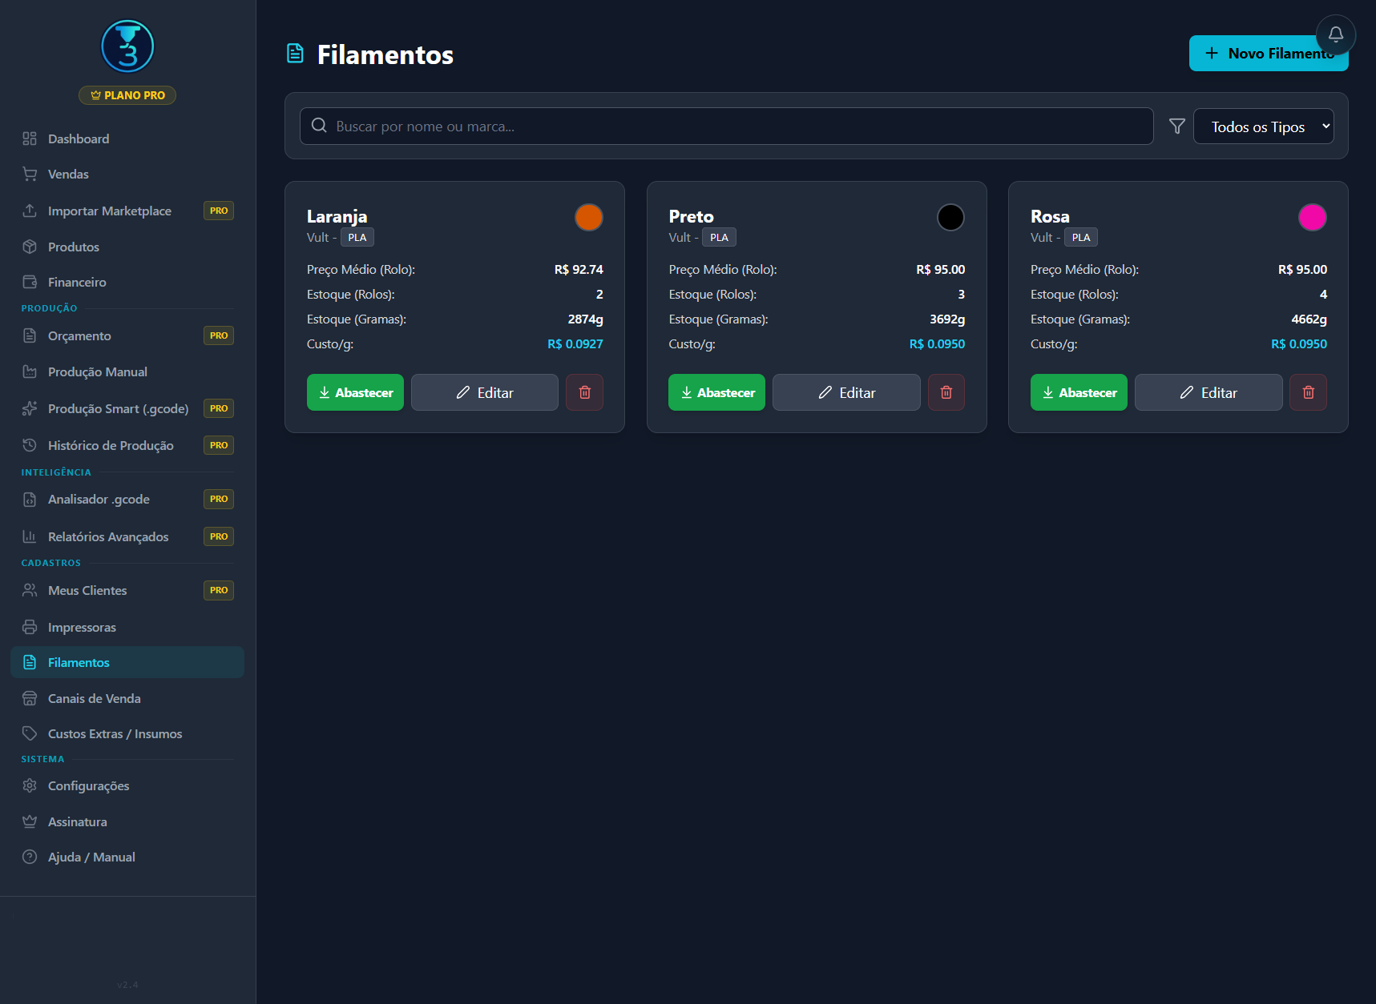Click the orange Laranja color swatch
This screenshot has height=1004, width=1376.
coord(588,217)
